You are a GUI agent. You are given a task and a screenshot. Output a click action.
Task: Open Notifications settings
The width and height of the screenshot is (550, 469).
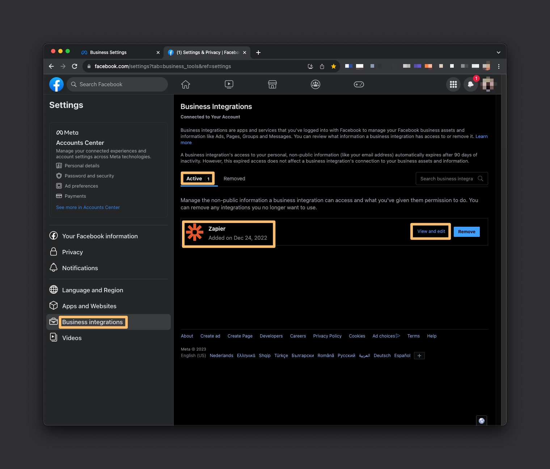coord(109,268)
